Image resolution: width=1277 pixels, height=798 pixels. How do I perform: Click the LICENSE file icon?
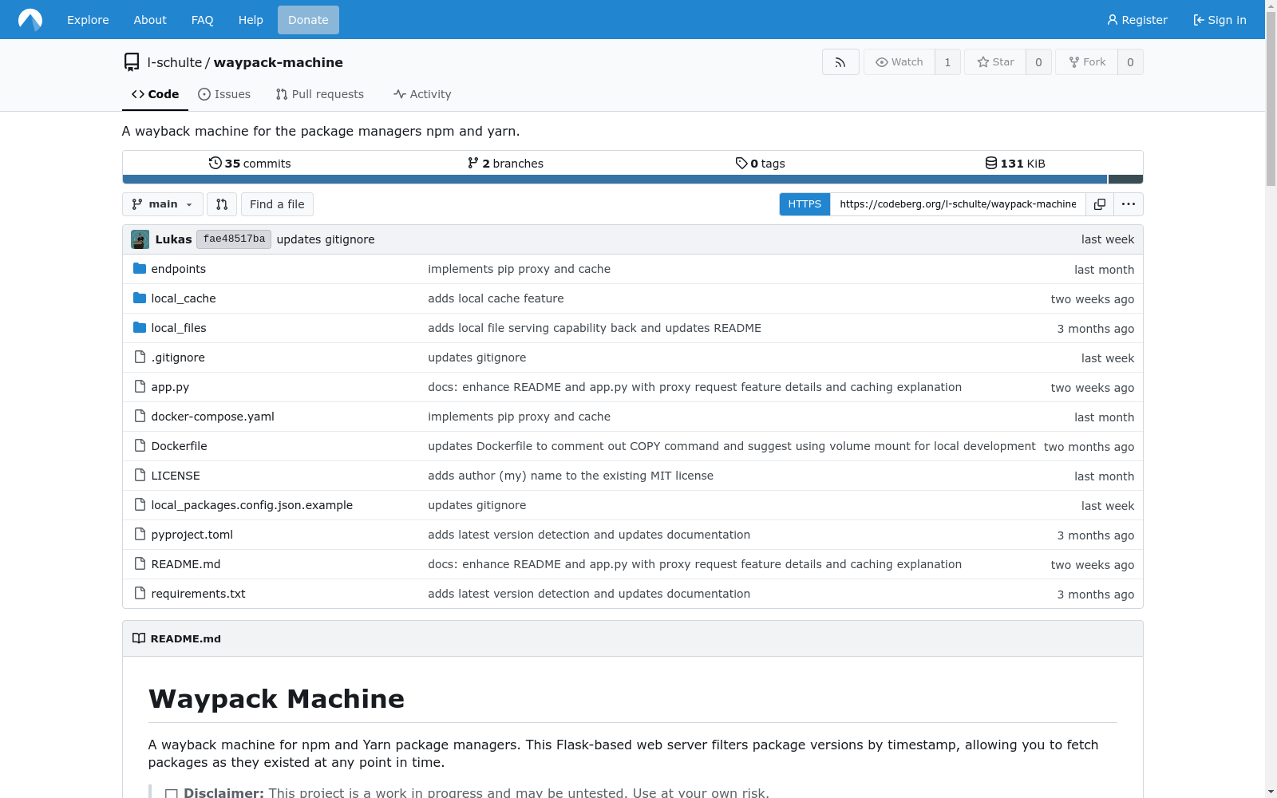tap(140, 476)
